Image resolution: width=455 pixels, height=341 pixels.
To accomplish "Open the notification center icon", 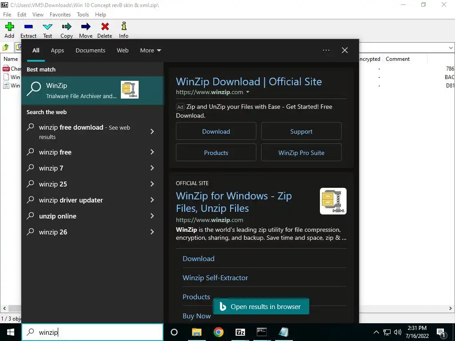I will tap(441, 333).
